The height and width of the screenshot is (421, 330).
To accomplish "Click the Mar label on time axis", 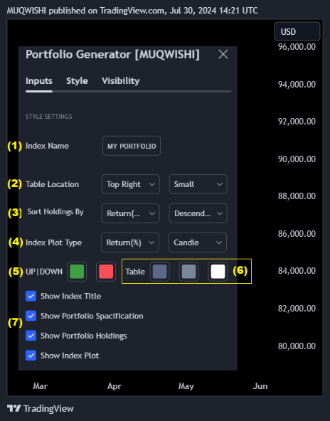I will tap(41, 386).
